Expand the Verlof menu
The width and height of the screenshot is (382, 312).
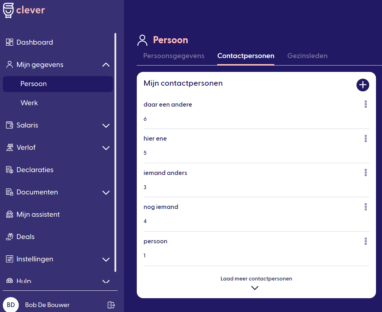click(x=106, y=148)
